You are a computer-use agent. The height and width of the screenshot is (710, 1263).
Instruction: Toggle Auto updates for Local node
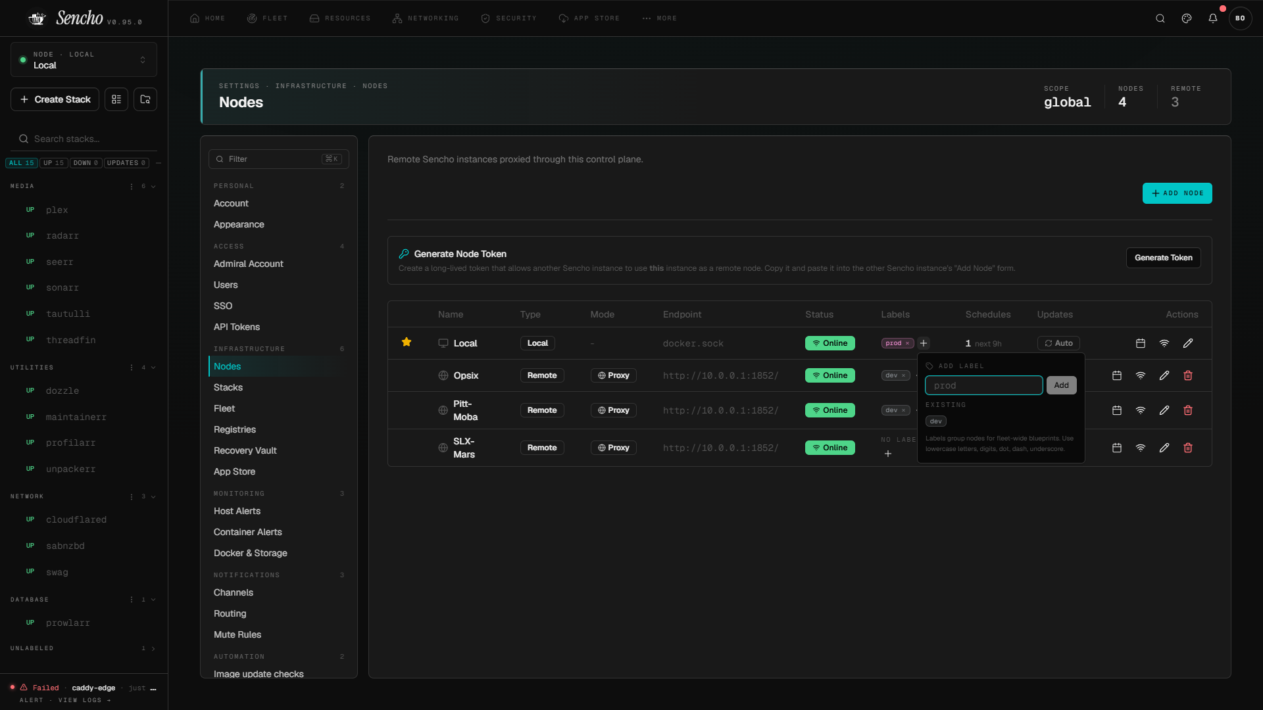tap(1058, 343)
